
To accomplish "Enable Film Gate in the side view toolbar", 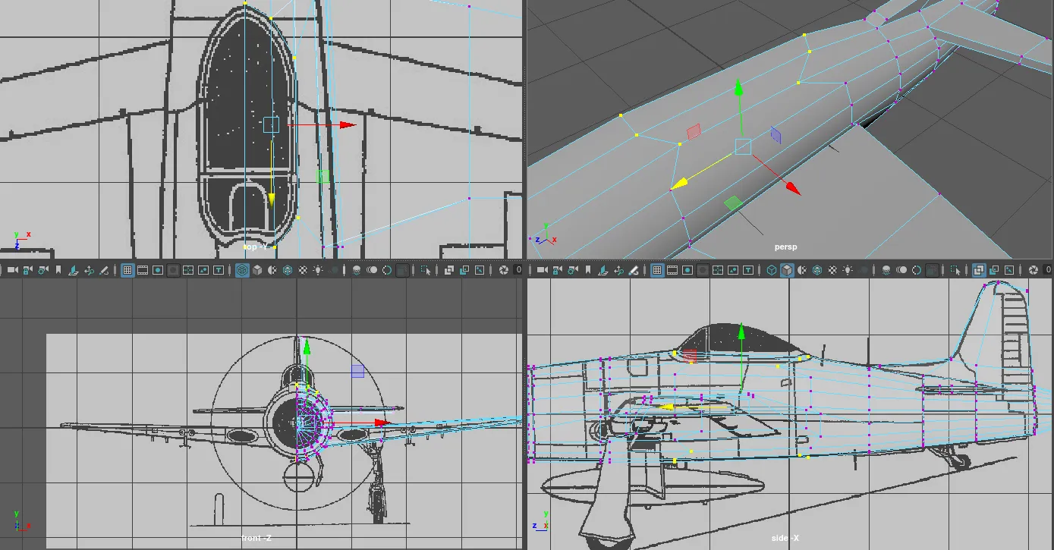I will pos(672,270).
